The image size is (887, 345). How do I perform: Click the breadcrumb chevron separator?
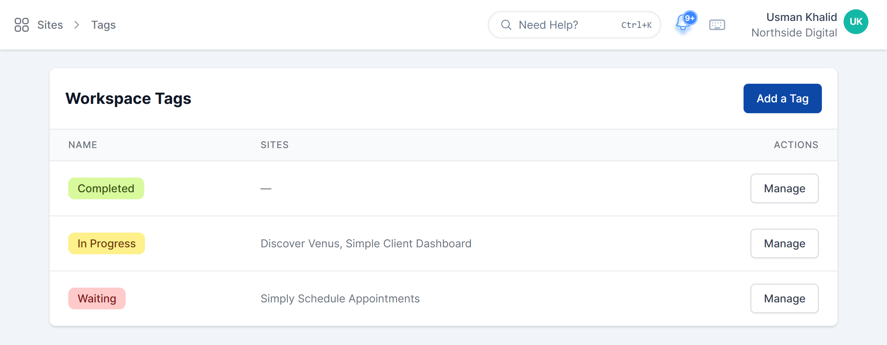[77, 25]
